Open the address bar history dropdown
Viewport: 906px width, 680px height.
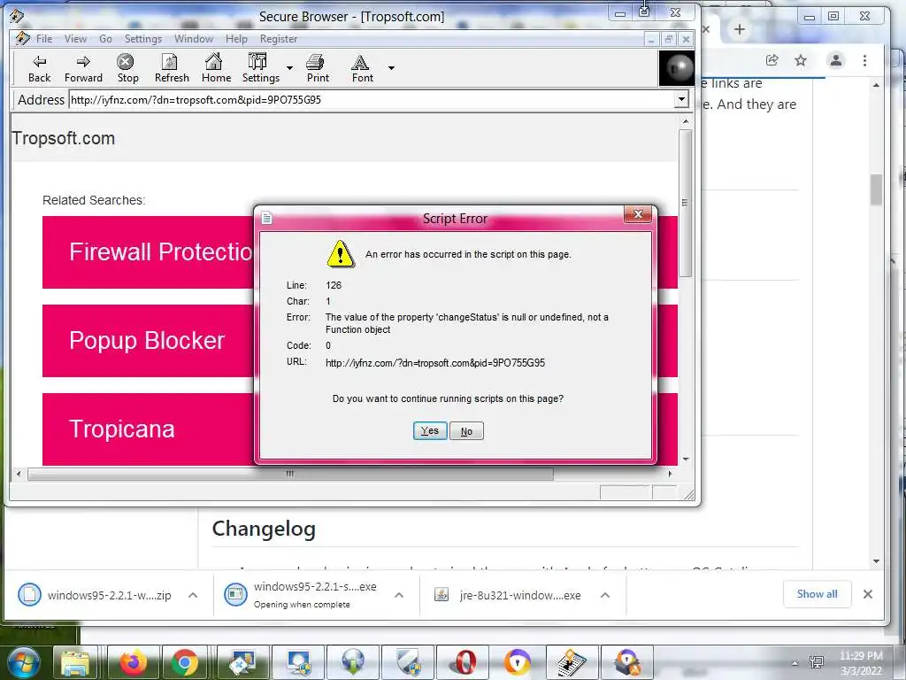pos(682,99)
